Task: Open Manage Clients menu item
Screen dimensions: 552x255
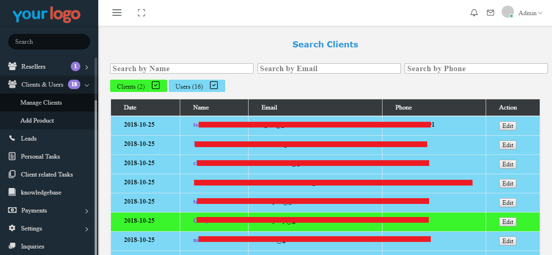Action: (41, 103)
